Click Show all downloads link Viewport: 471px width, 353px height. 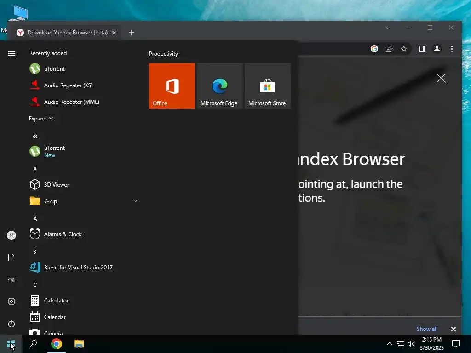click(427, 329)
